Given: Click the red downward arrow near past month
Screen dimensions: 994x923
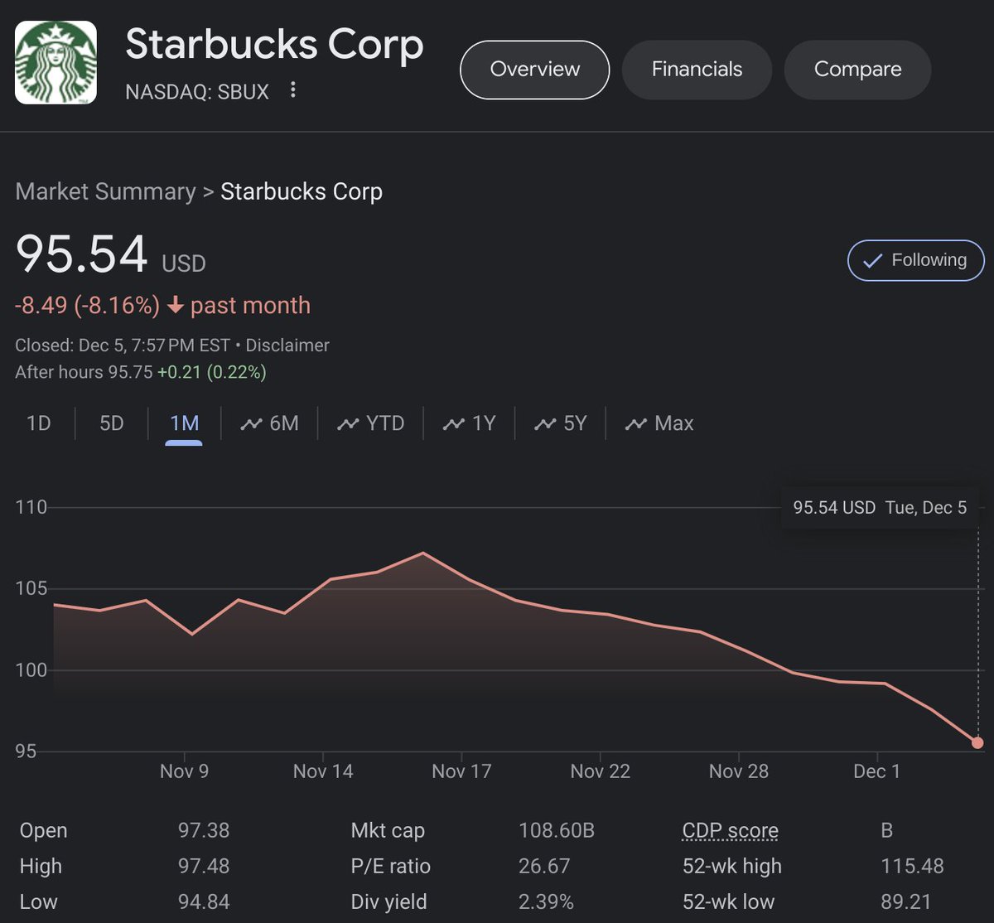Looking at the screenshot, I should (x=175, y=305).
